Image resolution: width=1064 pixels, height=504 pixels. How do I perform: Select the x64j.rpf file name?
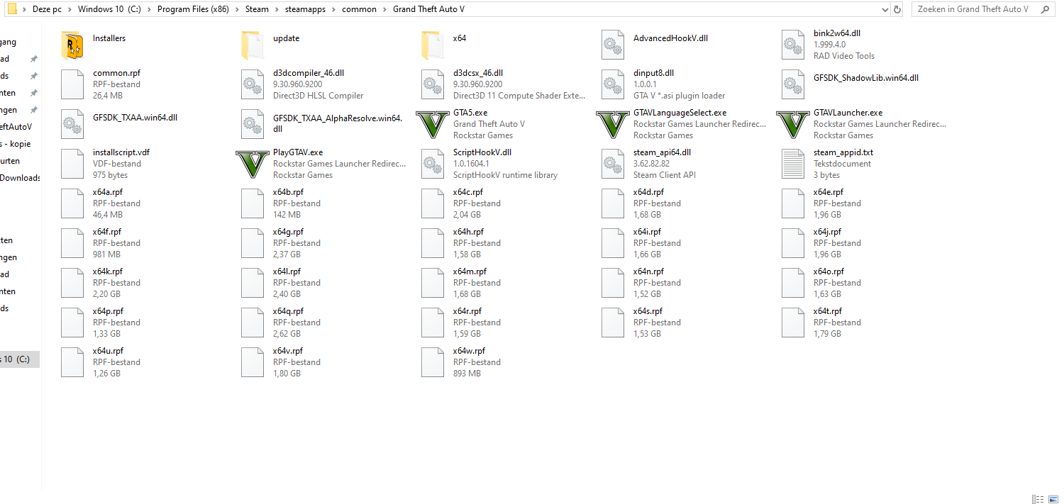[827, 232]
